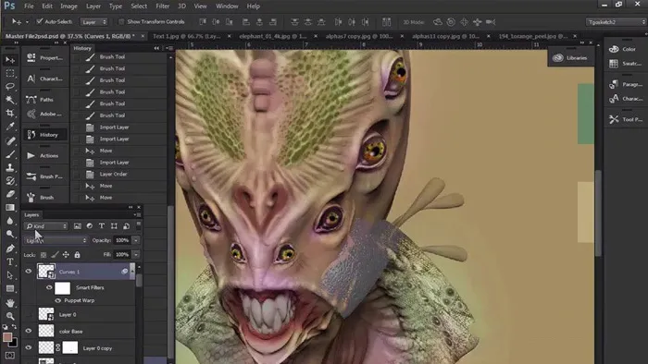Toggle Smart Filters visibility eye
Image resolution: width=648 pixels, height=364 pixels.
click(49, 287)
